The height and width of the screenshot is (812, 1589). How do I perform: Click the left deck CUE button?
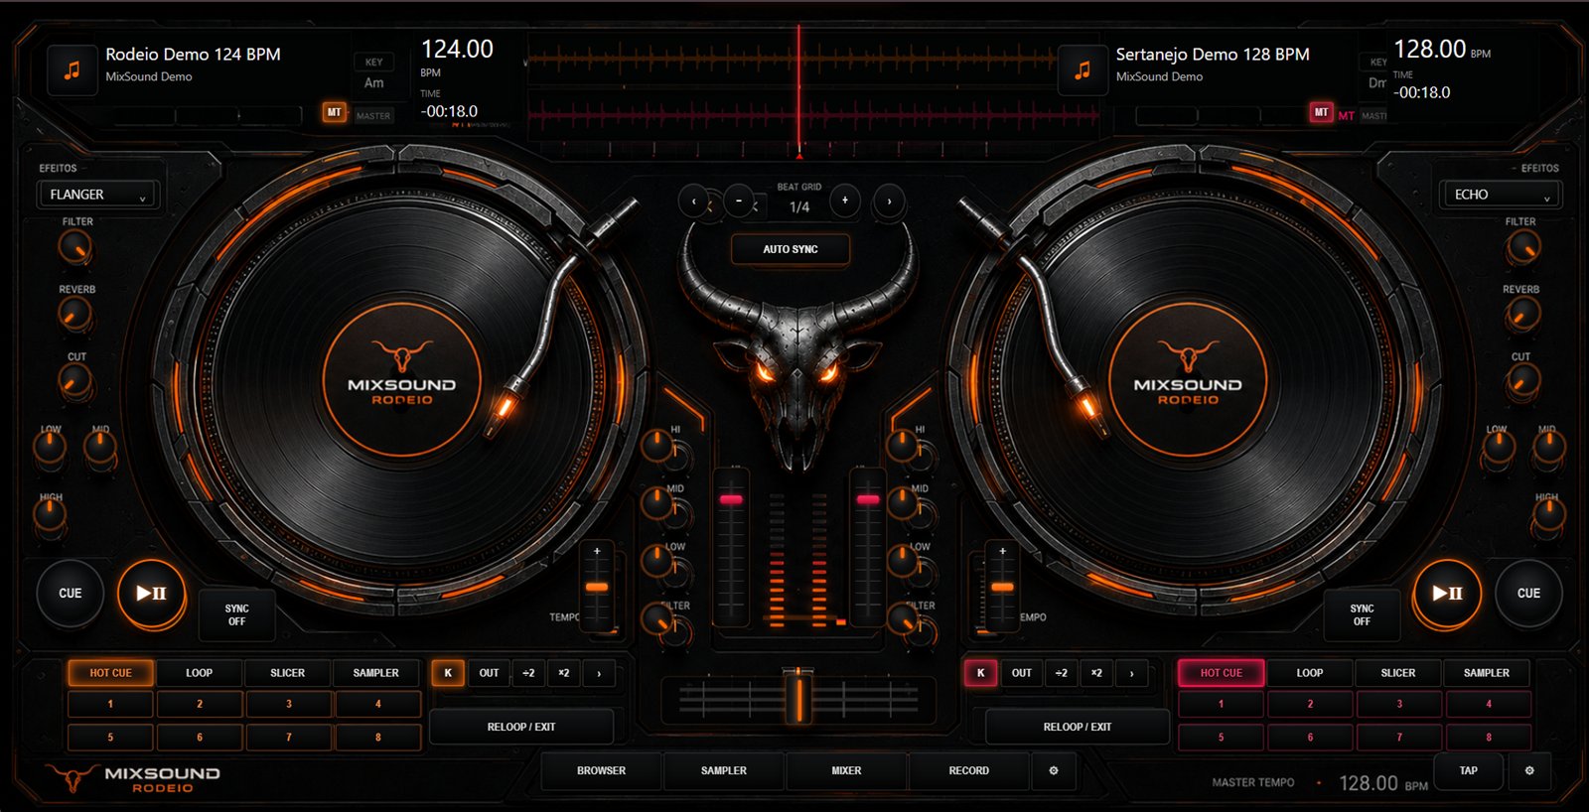(70, 594)
